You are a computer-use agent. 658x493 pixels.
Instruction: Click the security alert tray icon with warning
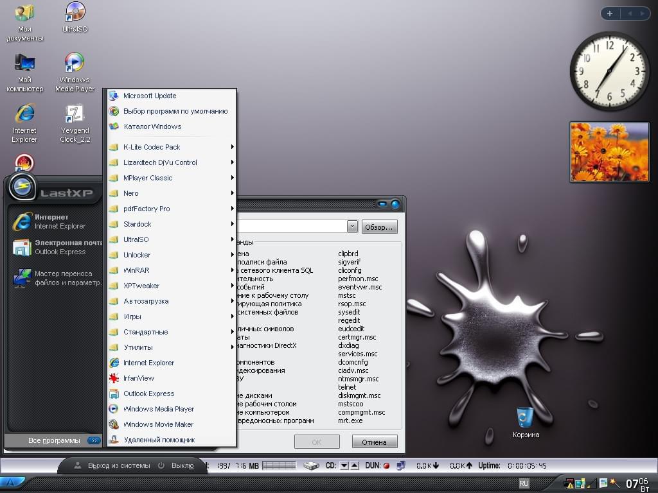click(x=569, y=483)
